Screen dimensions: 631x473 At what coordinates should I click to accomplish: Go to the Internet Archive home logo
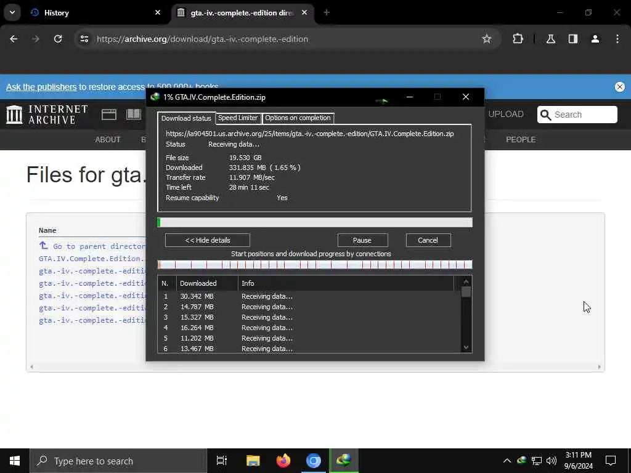click(47, 115)
